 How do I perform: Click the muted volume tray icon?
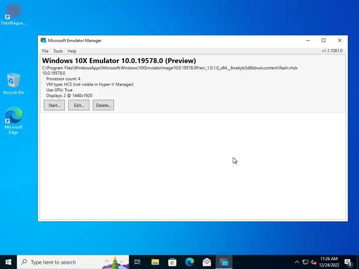[x=313, y=262]
